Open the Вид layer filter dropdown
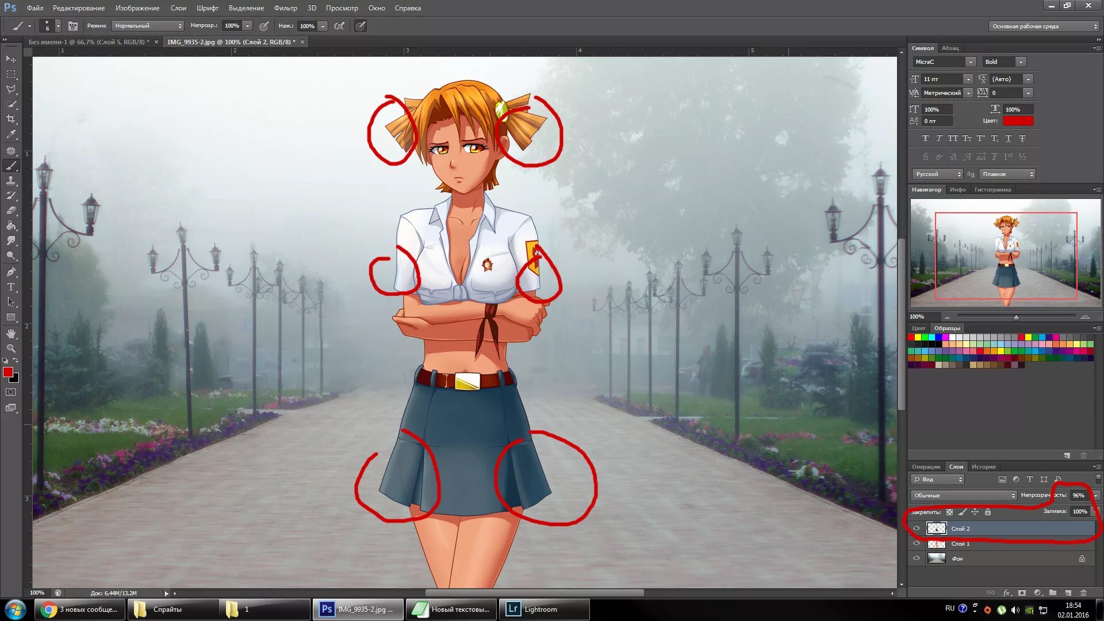 (x=937, y=480)
